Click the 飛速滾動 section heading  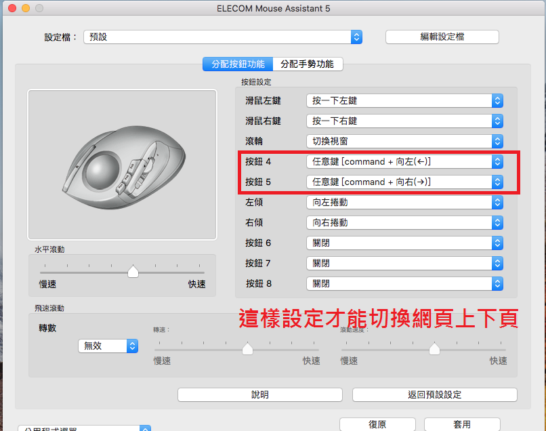pyautogui.click(x=49, y=308)
